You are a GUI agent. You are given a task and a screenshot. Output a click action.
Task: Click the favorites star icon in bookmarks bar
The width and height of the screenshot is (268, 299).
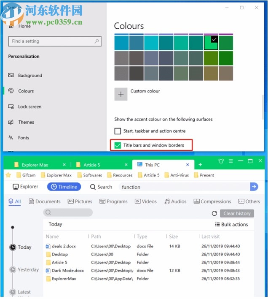[8, 175]
